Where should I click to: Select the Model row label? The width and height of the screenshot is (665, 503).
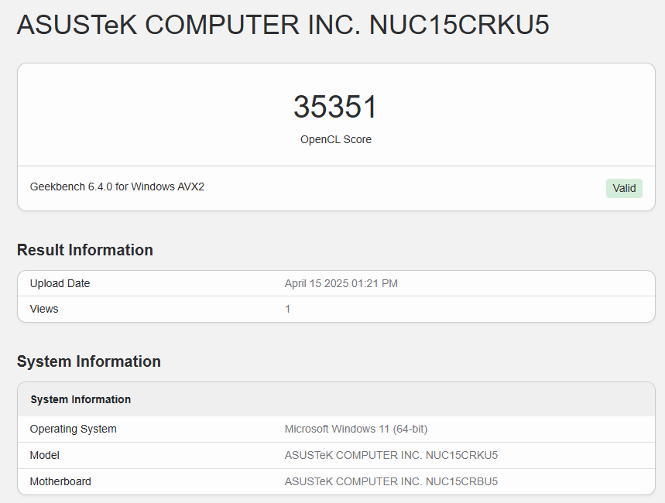tap(45, 455)
